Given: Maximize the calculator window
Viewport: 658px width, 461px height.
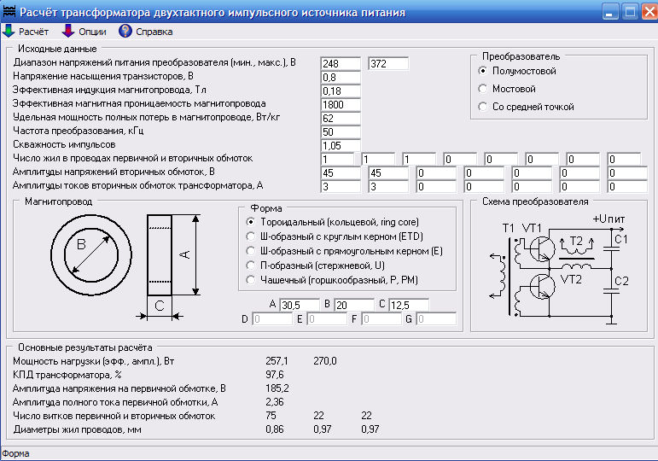Looking at the screenshot, I should click(630, 11).
